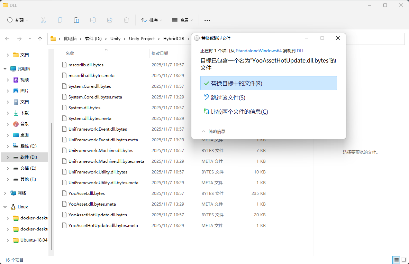
Task: Click the 视频 video icon in sidebar
Action: [16, 80]
